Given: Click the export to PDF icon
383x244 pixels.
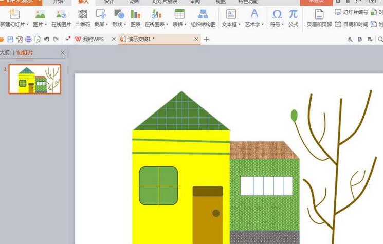Looking at the screenshot, I should tap(20, 39).
